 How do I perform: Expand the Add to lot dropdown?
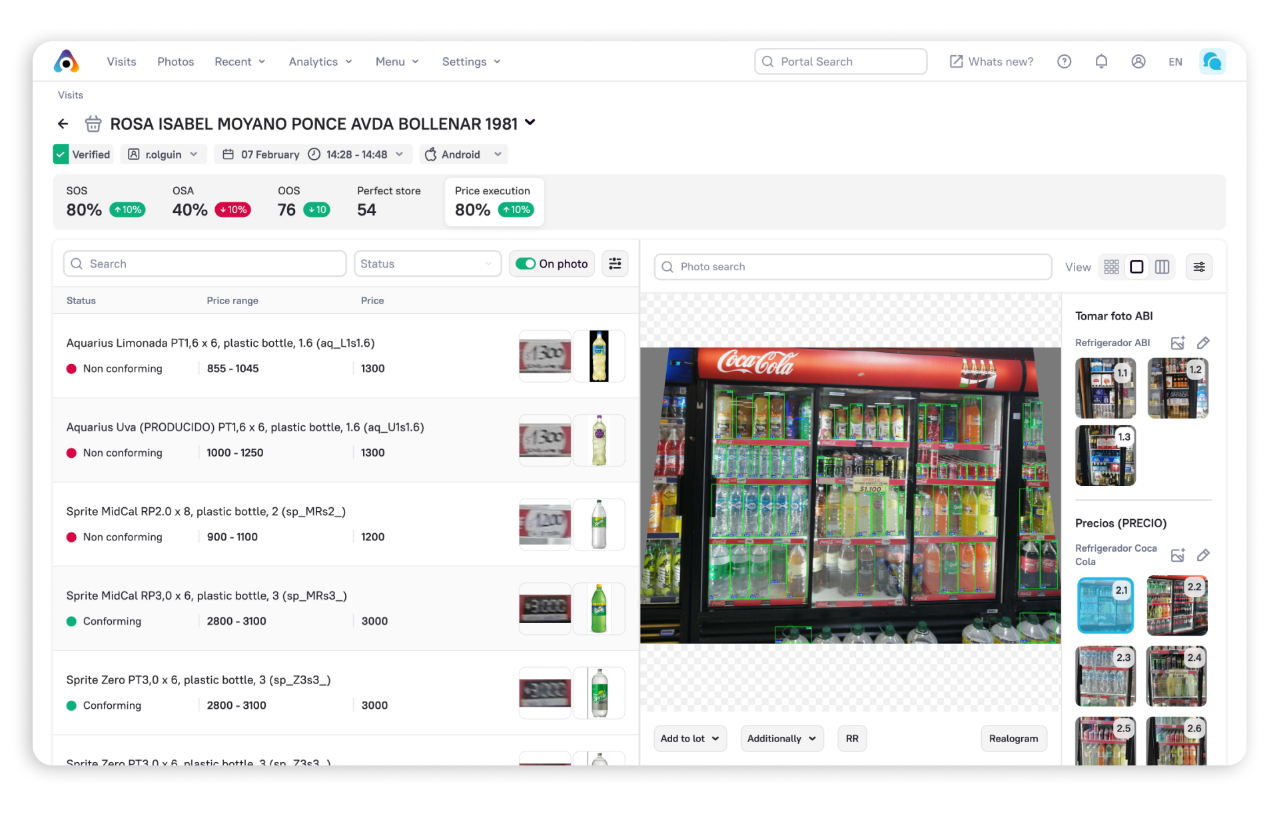point(689,739)
